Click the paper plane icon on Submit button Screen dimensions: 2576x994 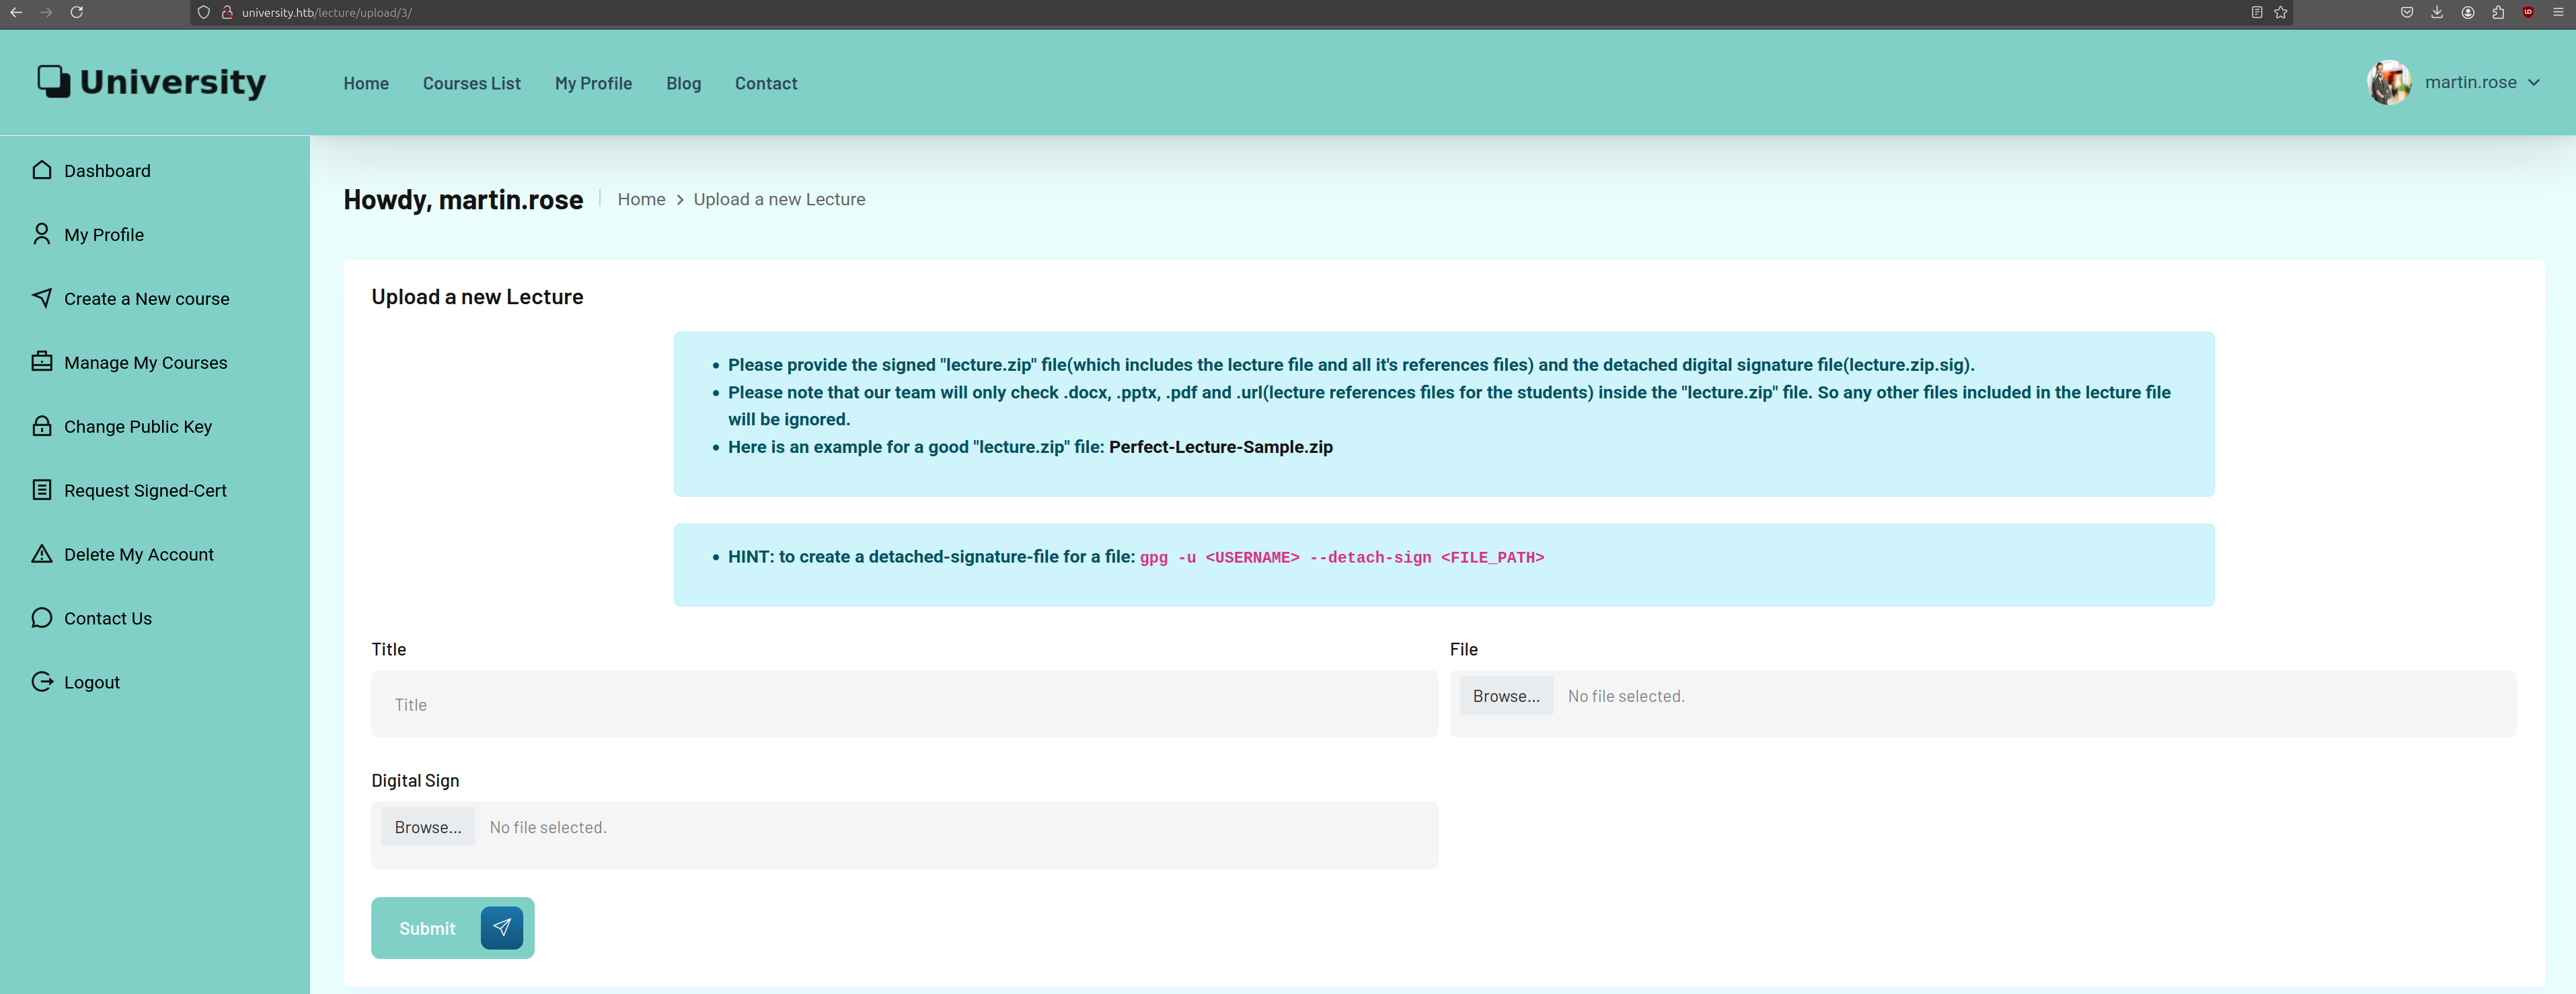click(x=502, y=928)
